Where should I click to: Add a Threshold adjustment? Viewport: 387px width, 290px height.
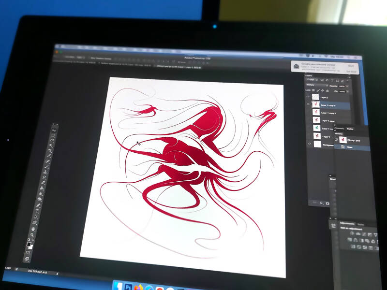coord(365,247)
